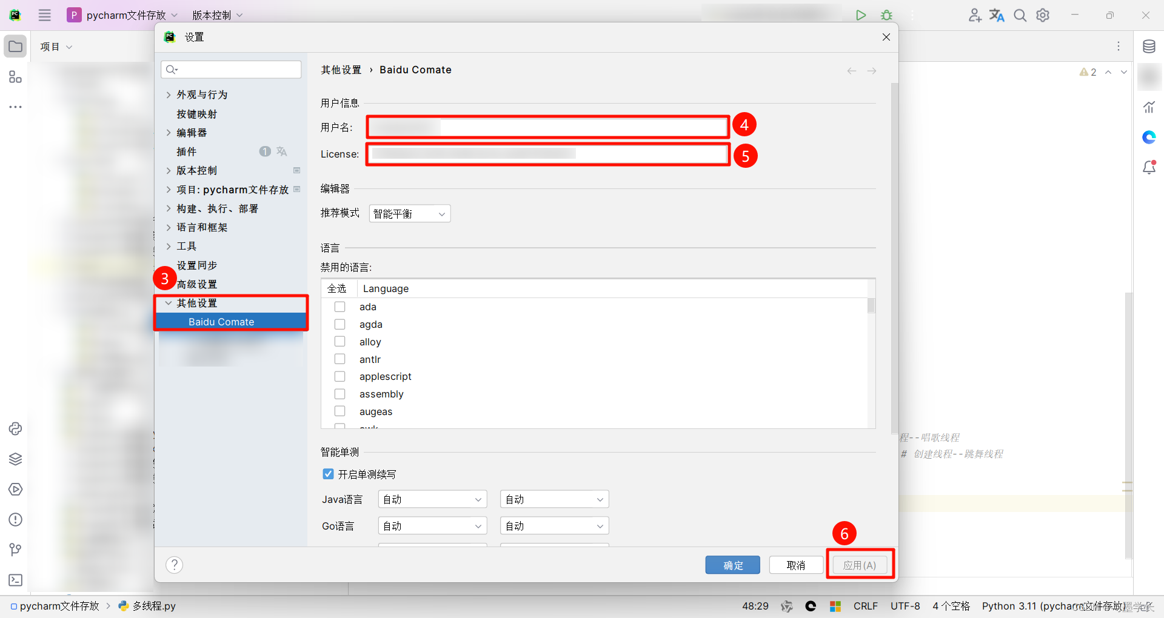Open the Database tool window icon
Screen dimensions: 1164x618
1149,47
